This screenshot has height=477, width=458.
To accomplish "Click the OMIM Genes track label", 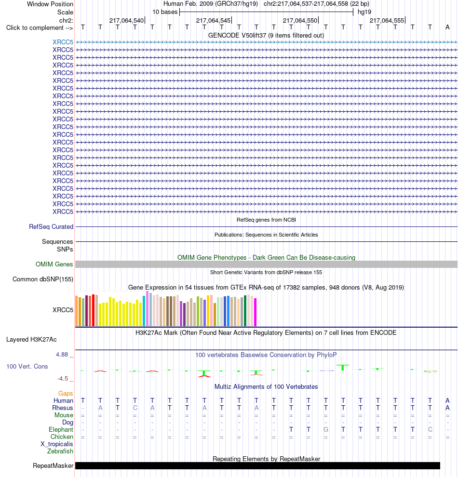I will (54, 264).
